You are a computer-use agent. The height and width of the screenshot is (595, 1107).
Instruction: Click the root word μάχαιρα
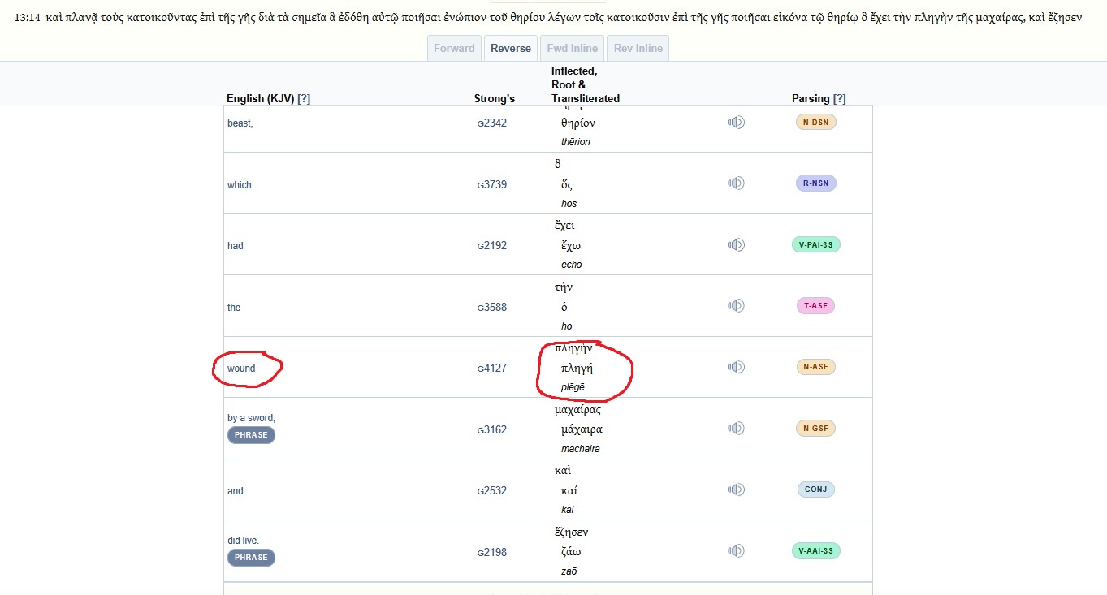(x=582, y=429)
